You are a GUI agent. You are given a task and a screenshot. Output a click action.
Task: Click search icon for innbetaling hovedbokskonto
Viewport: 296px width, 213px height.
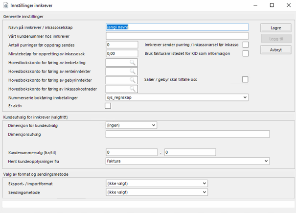pos(133,63)
